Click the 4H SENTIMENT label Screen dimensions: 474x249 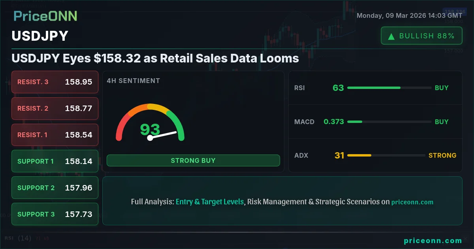[x=133, y=81]
